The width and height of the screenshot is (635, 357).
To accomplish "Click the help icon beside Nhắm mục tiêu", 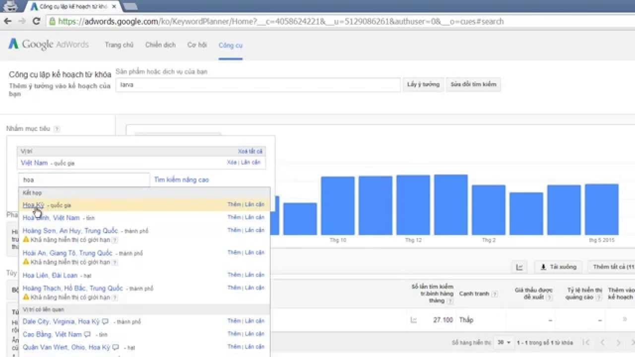I will pos(57,129).
